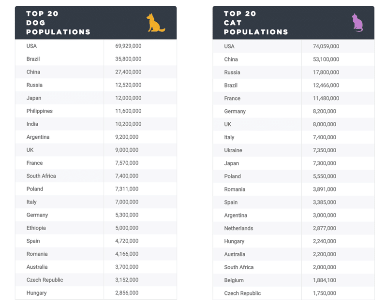The height and width of the screenshot is (305, 387).
Task: Select Czech Republic dog value 3,152,000
Action: click(x=127, y=280)
